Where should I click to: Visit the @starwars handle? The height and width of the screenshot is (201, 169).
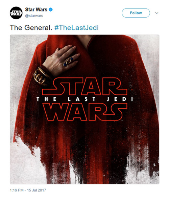coord(34,16)
